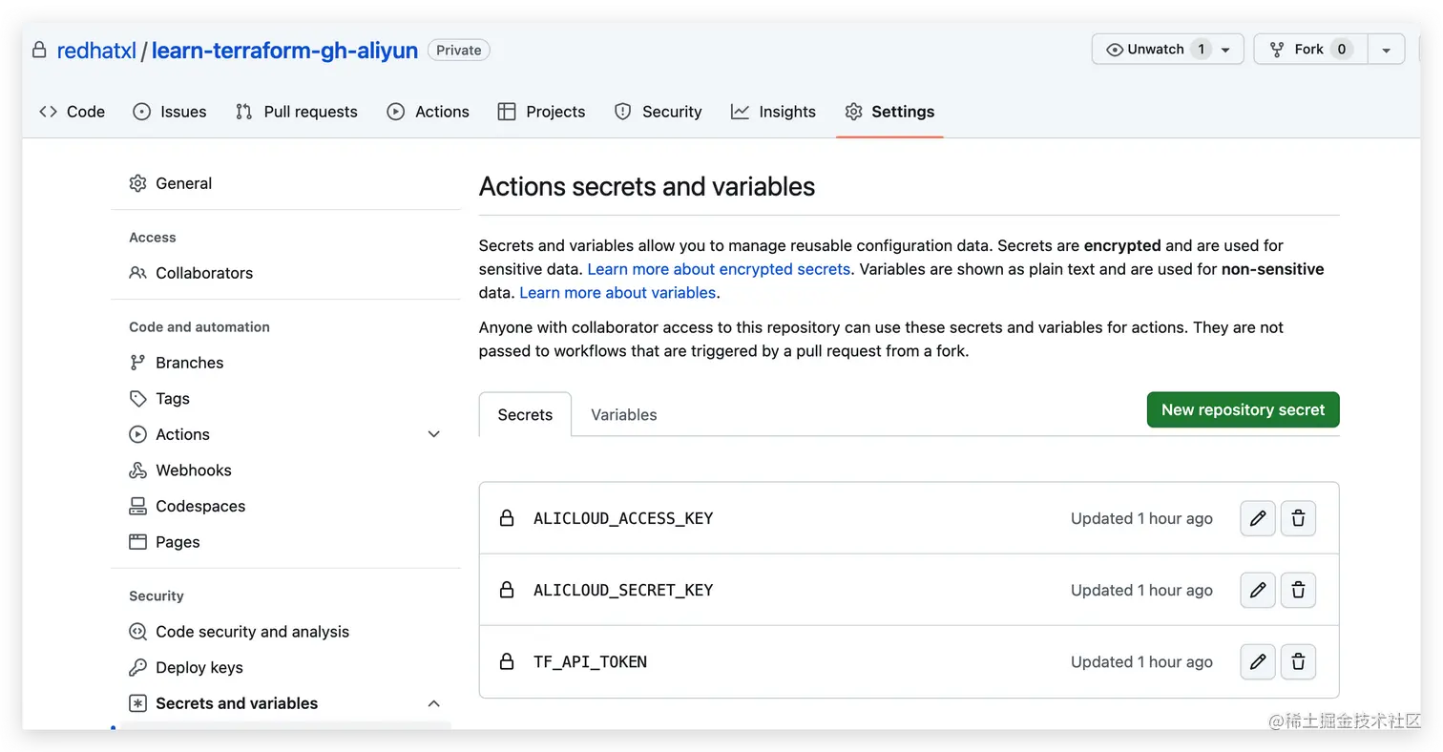Edit the ALICLOUD_ACCESS_KEY secret pencil icon
The height and width of the screenshot is (752, 1443).
click(x=1258, y=518)
